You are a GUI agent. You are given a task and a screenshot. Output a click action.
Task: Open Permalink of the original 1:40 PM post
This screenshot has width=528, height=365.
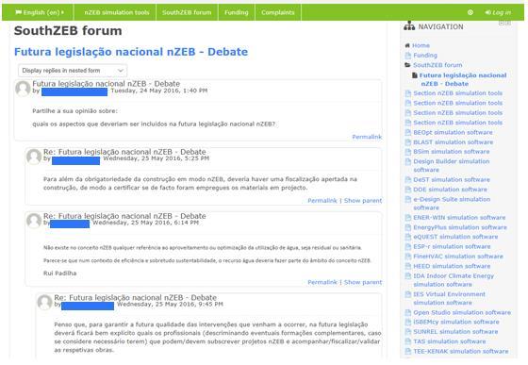(x=367, y=137)
